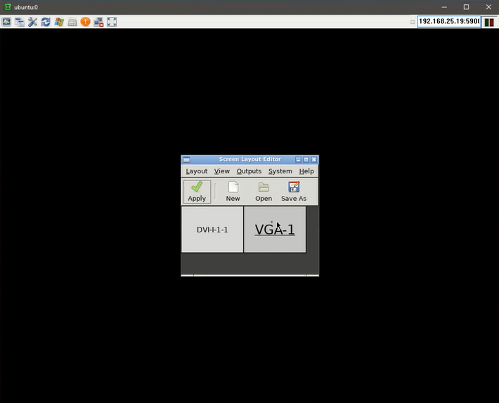Click the four-arrows fullscreen icon in VNC toolbar
The height and width of the screenshot is (403, 499).
[112, 22]
